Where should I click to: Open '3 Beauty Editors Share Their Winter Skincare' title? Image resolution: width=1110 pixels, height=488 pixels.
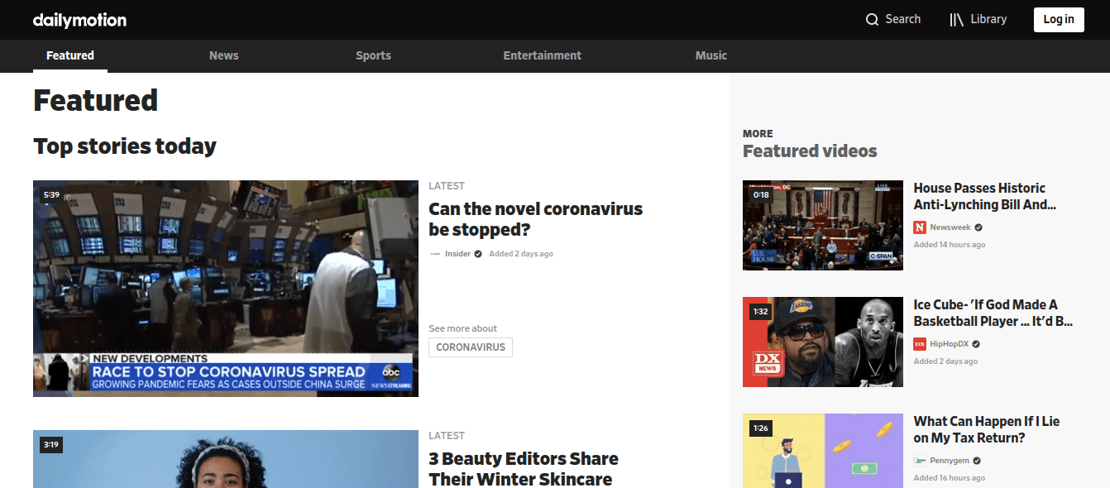click(x=524, y=469)
